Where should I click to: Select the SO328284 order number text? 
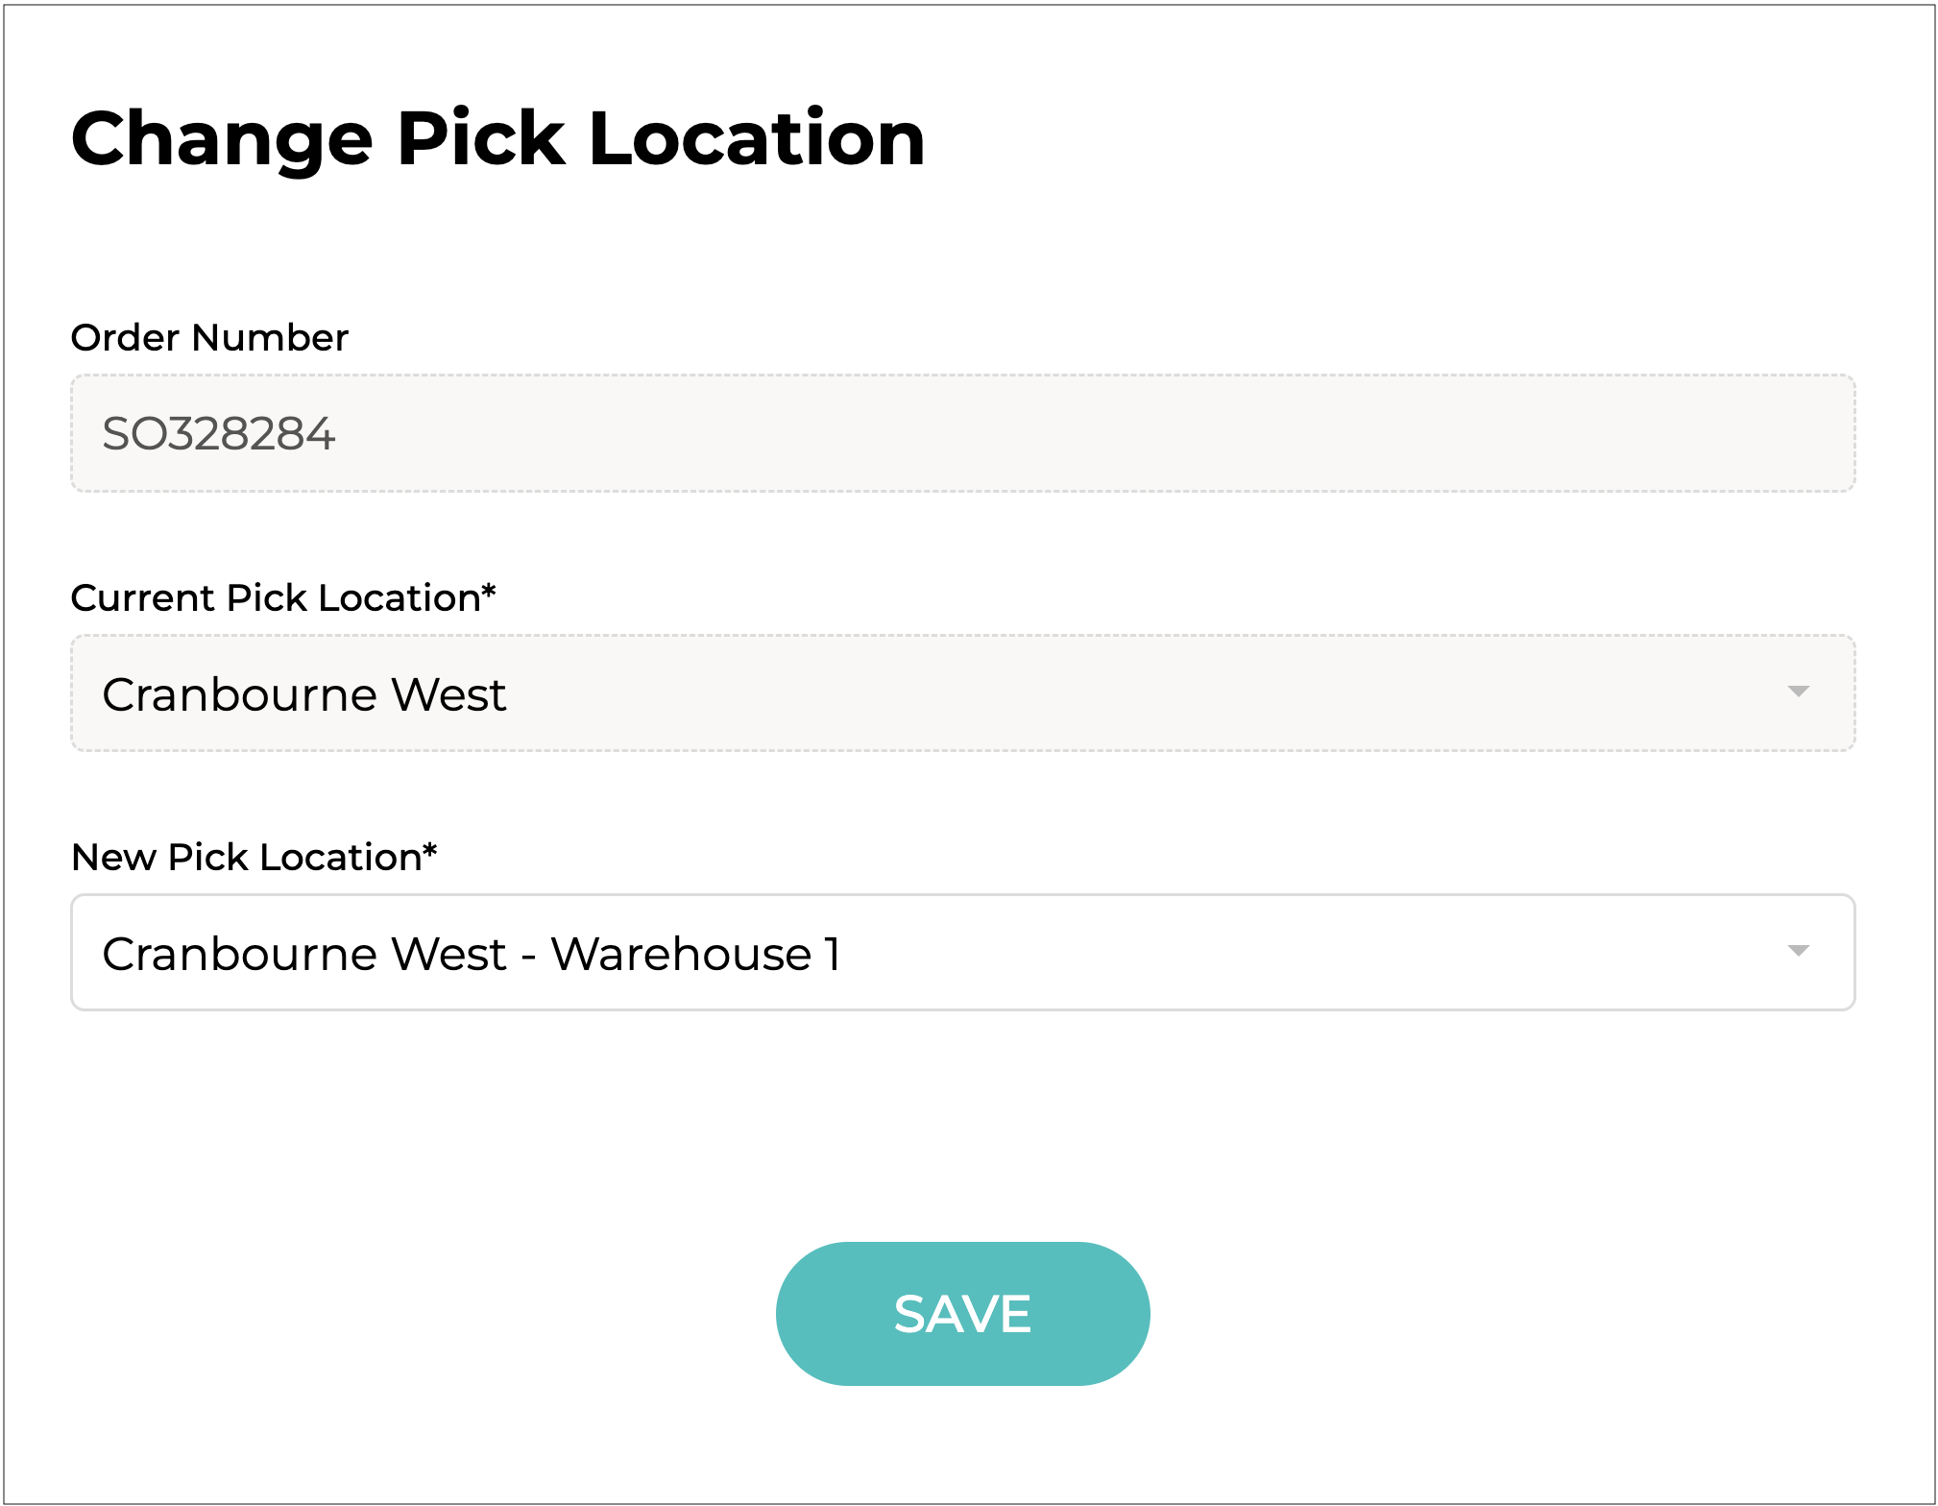[x=219, y=434]
